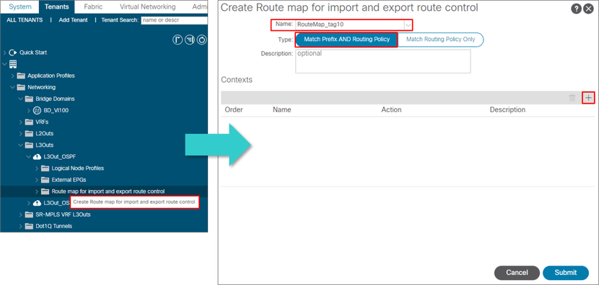The image size is (599, 285).
Task: Click the Name field RouteMap_tag10
Action: click(350, 25)
